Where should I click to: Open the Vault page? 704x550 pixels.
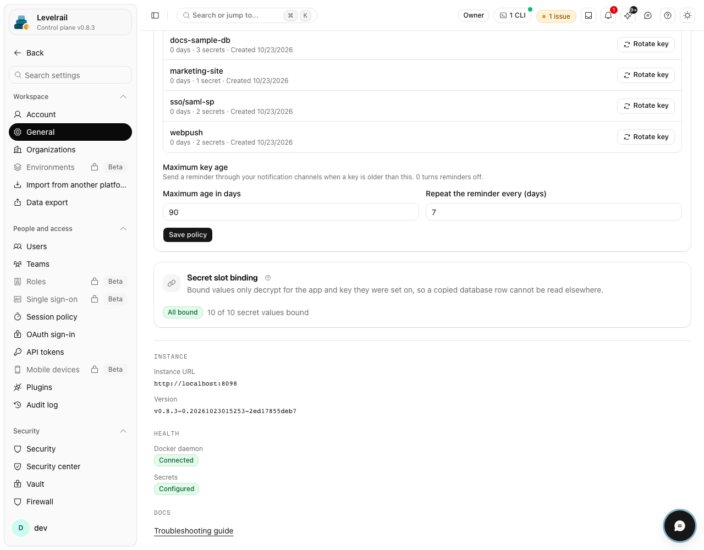click(70, 484)
